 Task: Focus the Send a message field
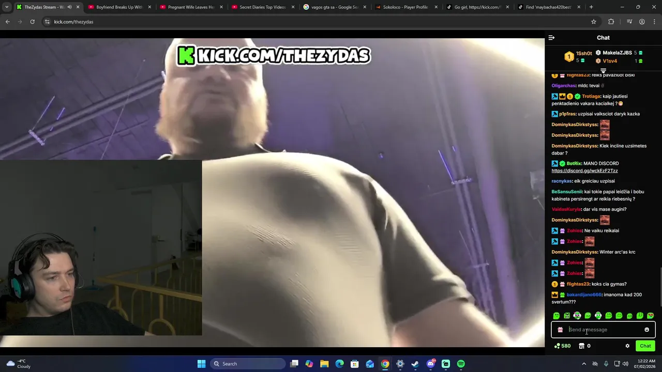[x=603, y=330]
